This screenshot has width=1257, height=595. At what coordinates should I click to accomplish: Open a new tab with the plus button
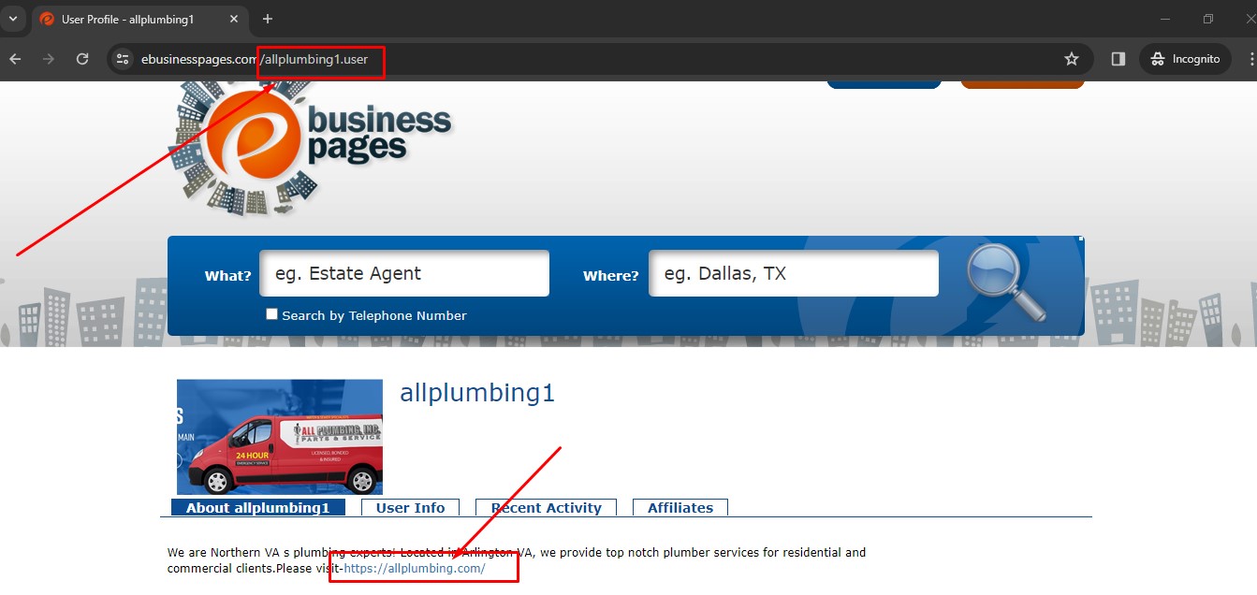pyautogui.click(x=268, y=19)
